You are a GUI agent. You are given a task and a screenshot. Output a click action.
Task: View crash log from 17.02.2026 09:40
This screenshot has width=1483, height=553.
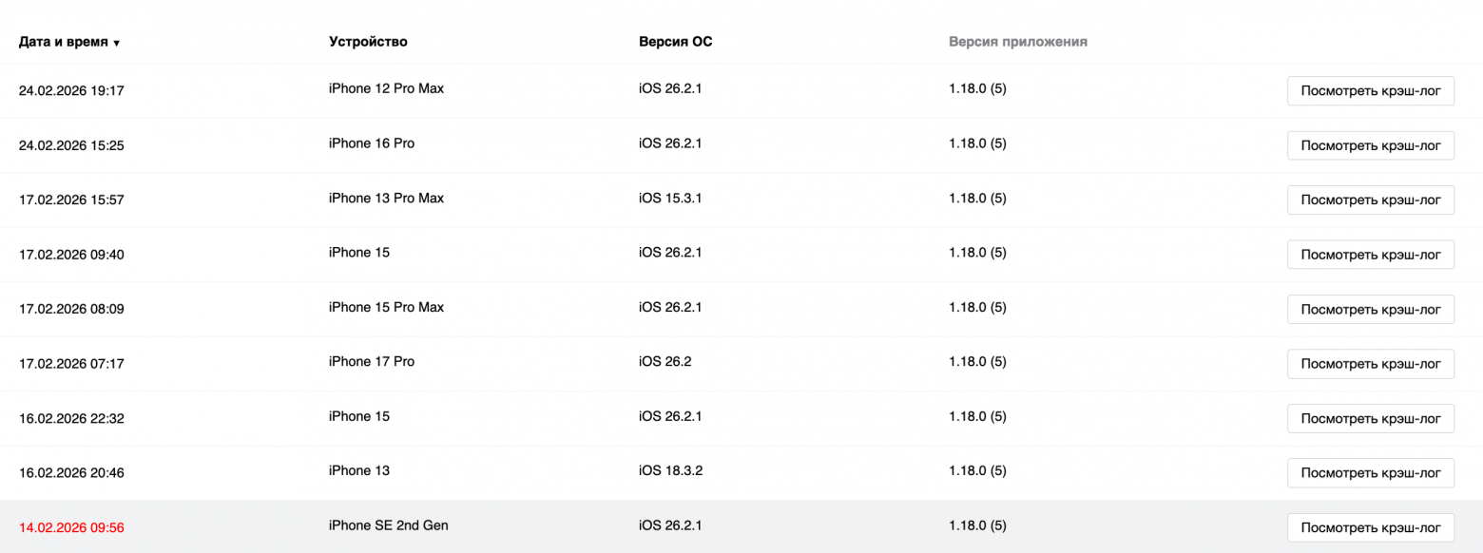click(x=1370, y=255)
